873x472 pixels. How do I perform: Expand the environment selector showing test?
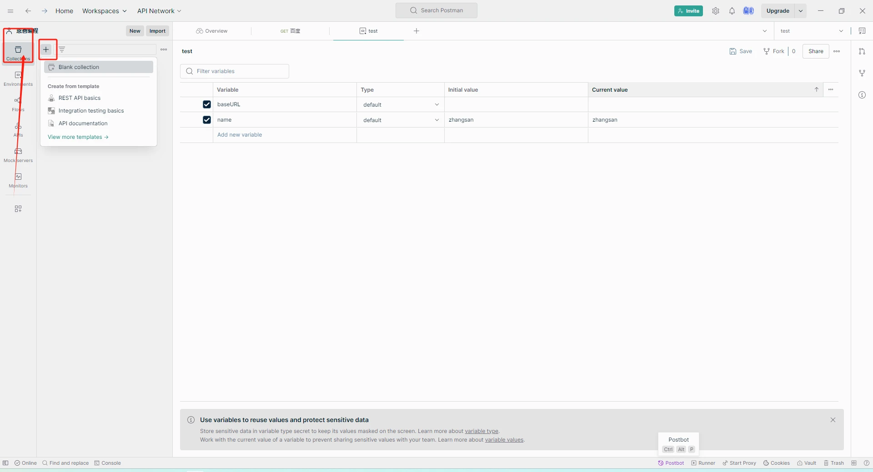click(x=812, y=31)
